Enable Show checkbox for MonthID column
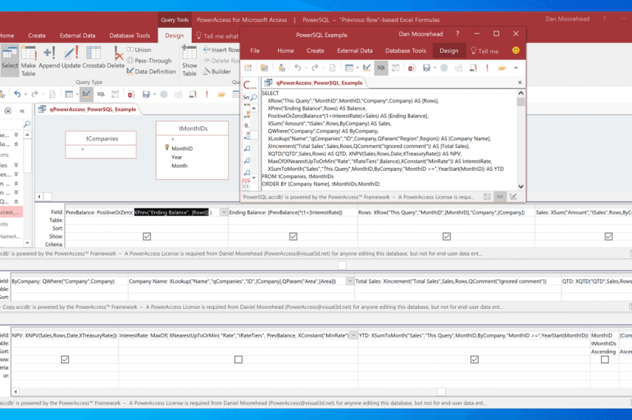Viewport: 632px width, 420px height. click(x=605, y=359)
